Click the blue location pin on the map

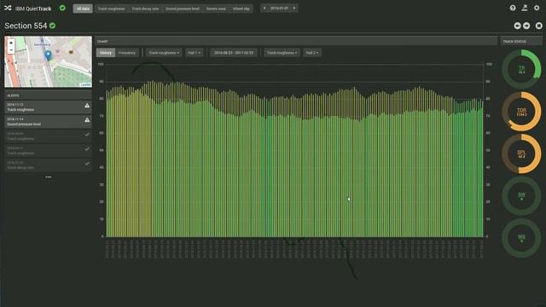click(48, 55)
